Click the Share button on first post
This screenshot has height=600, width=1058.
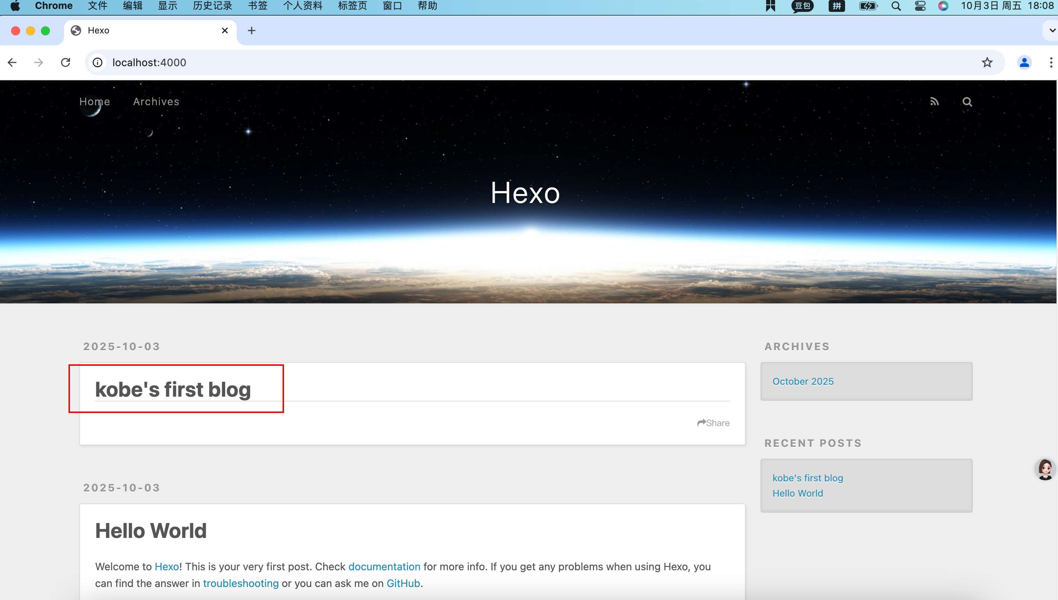pyautogui.click(x=713, y=423)
